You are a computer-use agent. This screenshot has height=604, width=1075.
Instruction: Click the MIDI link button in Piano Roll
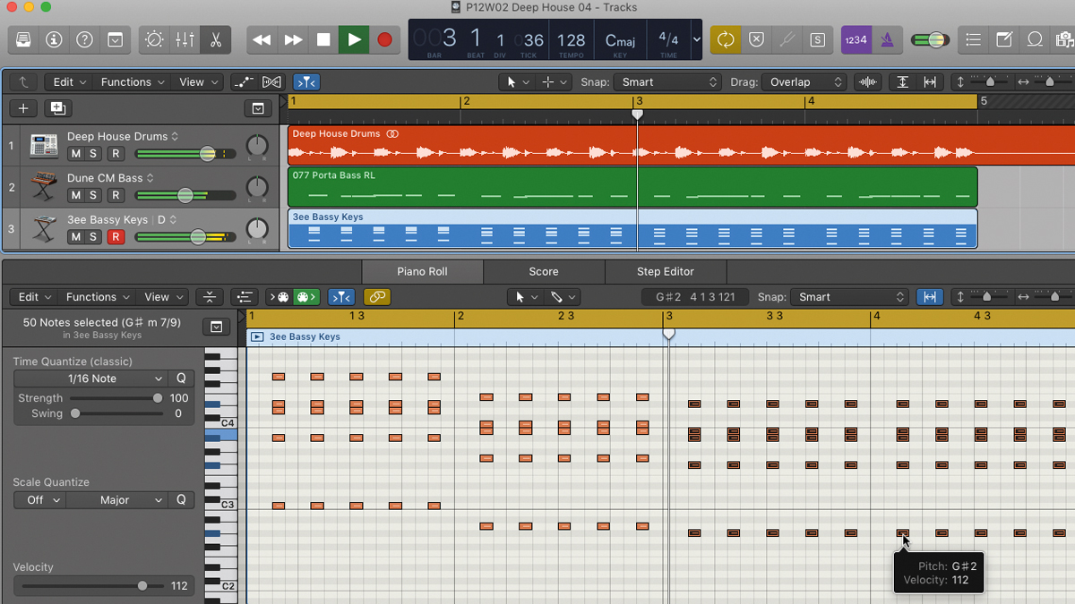tap(376, 297)
